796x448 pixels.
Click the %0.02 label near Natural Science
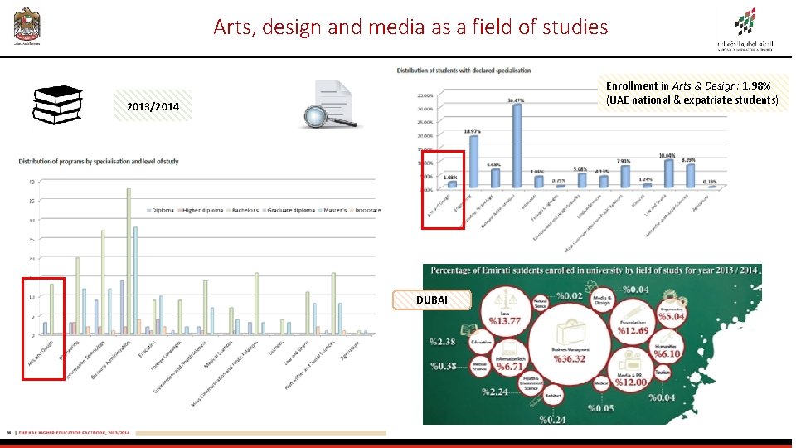pyautogui.click(x=569, y=295)
